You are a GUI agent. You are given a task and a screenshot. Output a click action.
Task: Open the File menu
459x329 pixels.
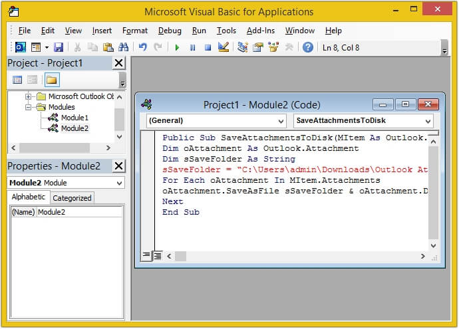point(25,31)
